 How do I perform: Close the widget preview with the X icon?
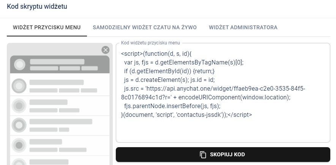click(106, 50)
